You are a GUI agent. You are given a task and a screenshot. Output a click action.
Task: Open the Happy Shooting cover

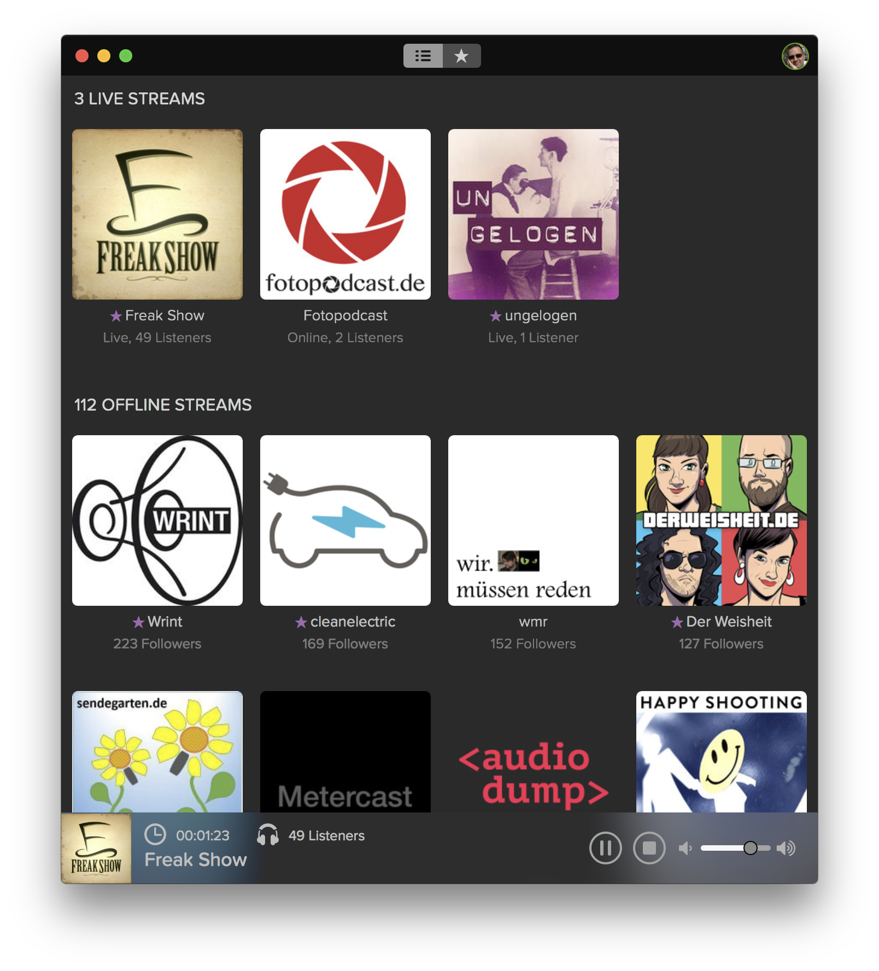pos(722,752)
